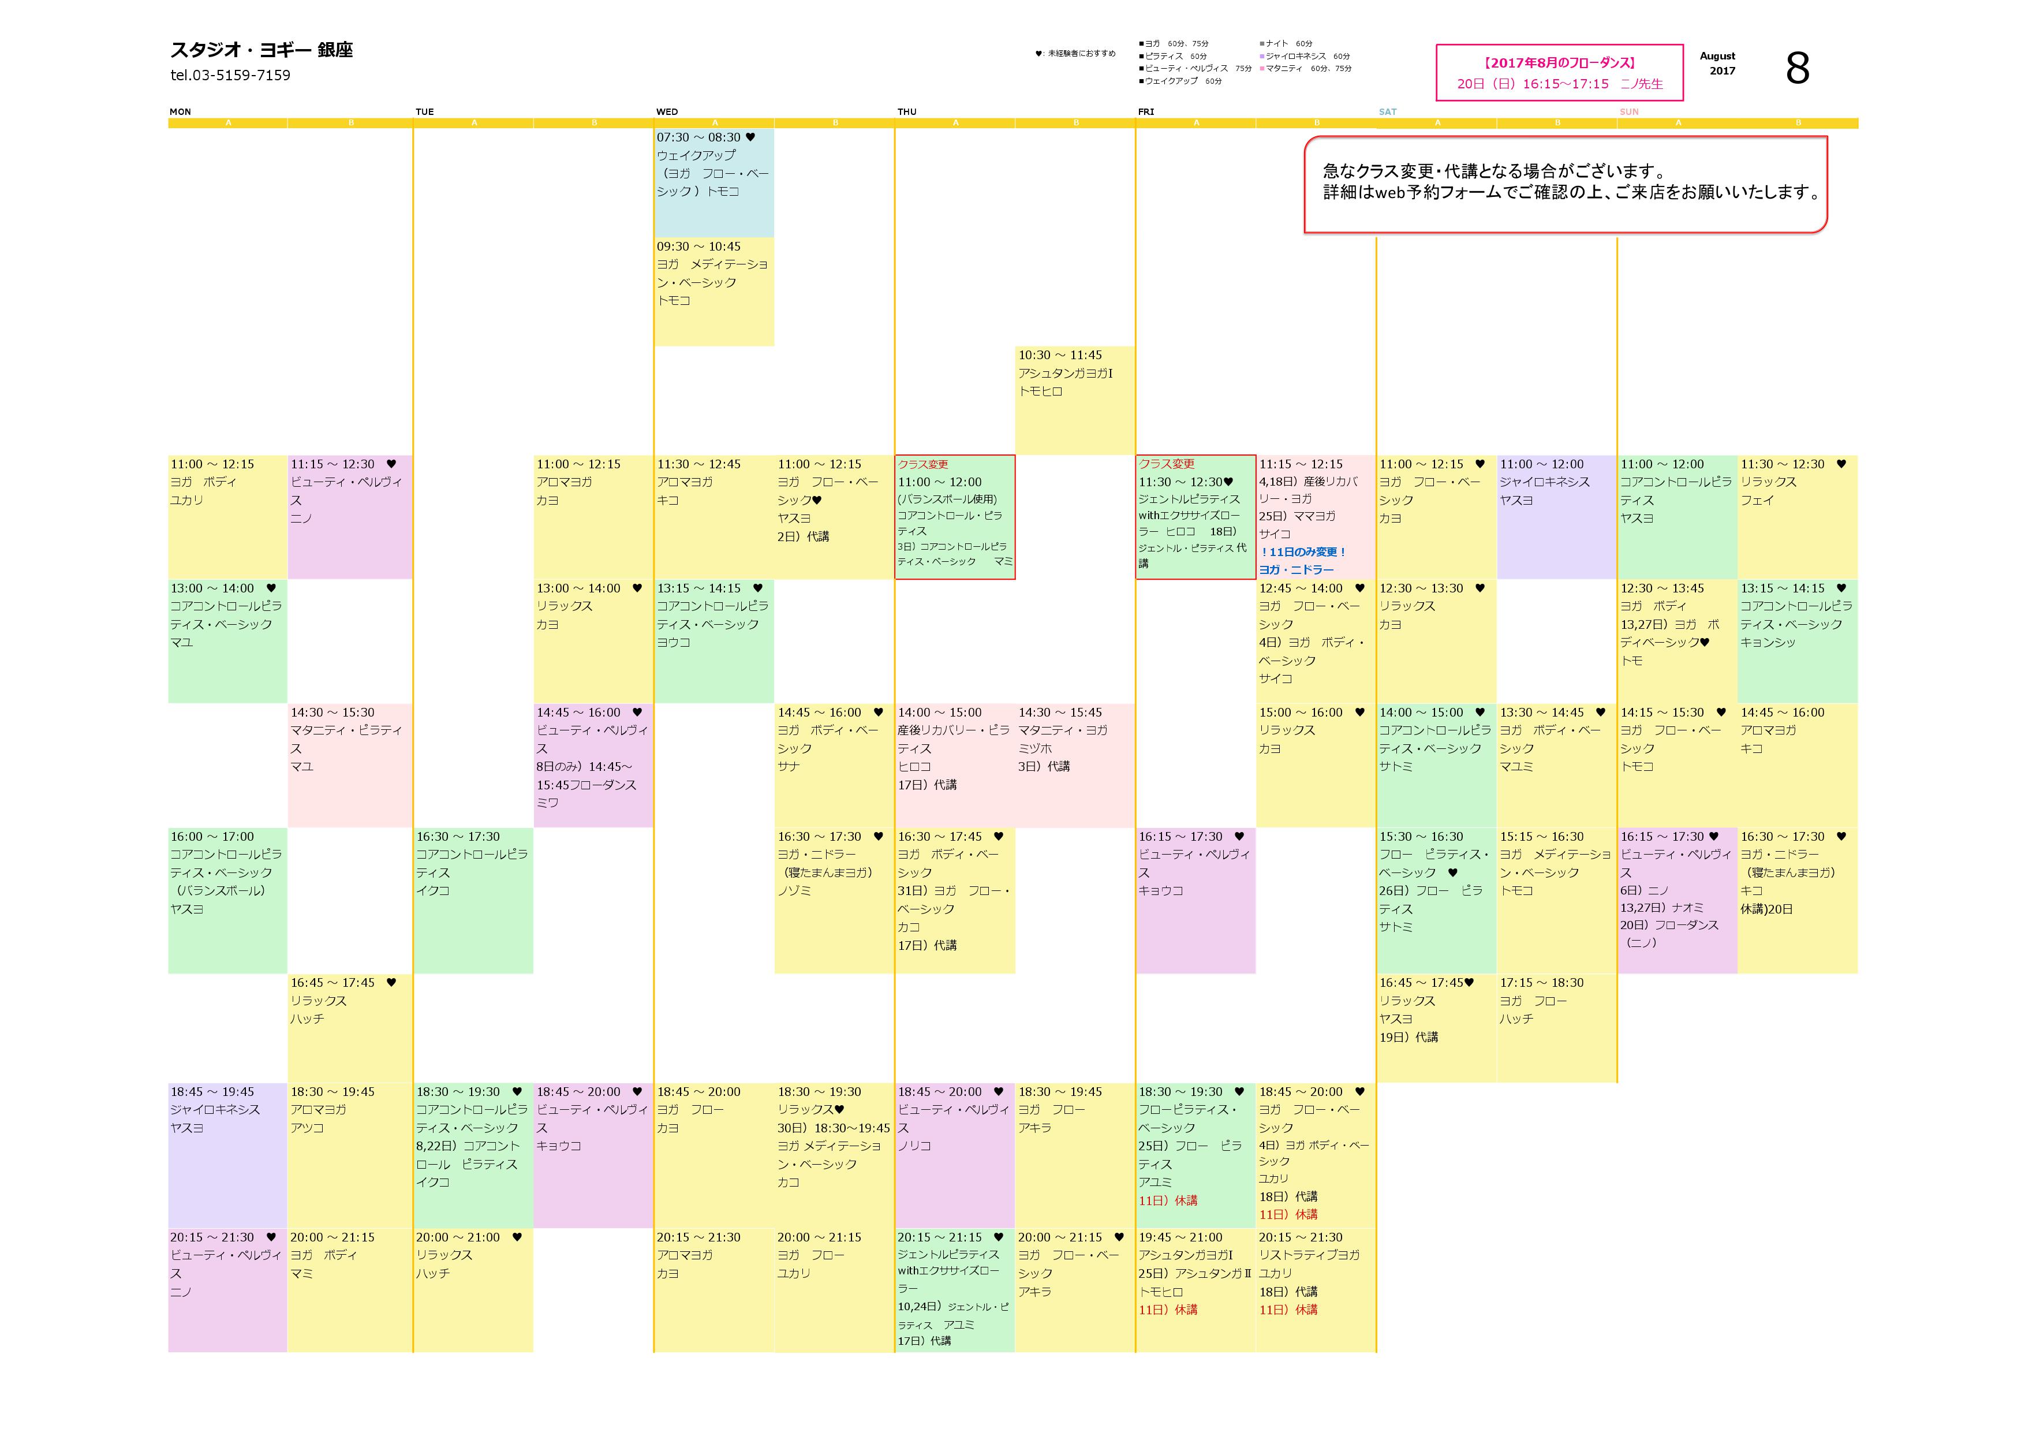This screenshot has height=1432, width=2025.
Task: Click the large month number 8
Action: point(1798,68)
